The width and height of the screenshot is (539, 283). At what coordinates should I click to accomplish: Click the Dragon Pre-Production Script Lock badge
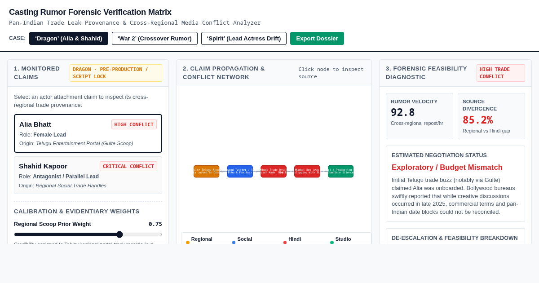[x=116, y=73]
